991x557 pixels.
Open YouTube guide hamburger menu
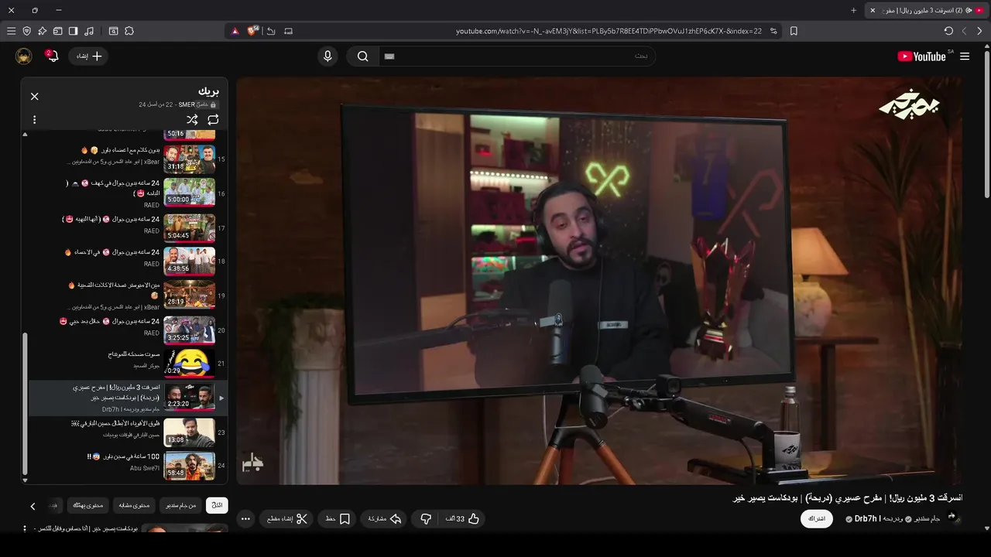click(x=965, y=56)
